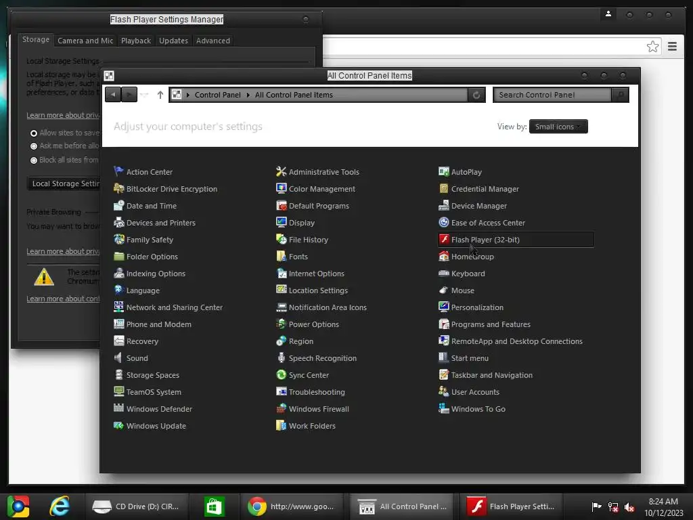Open the HomeGroup icon
This screenshot has height=520, width=693.
click(x=444, y=256)
